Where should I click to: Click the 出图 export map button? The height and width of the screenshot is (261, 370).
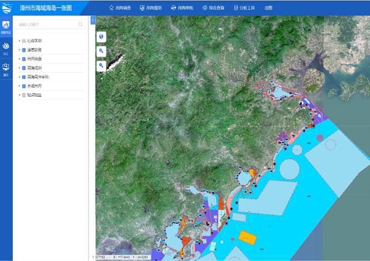click(269, 8)
